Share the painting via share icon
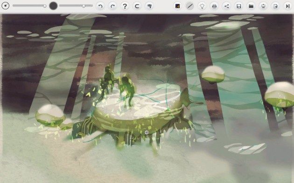This screenshot has height=183, width=294. (226, 6)
